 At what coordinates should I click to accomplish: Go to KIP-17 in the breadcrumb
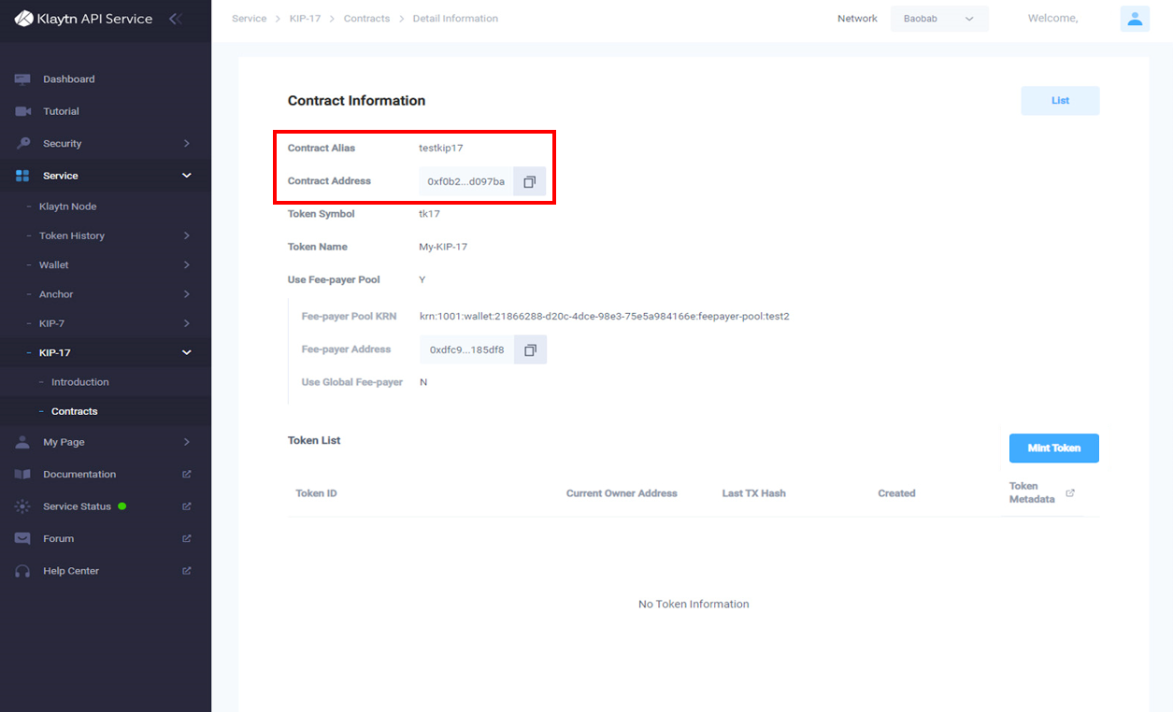tap(306, 19)
